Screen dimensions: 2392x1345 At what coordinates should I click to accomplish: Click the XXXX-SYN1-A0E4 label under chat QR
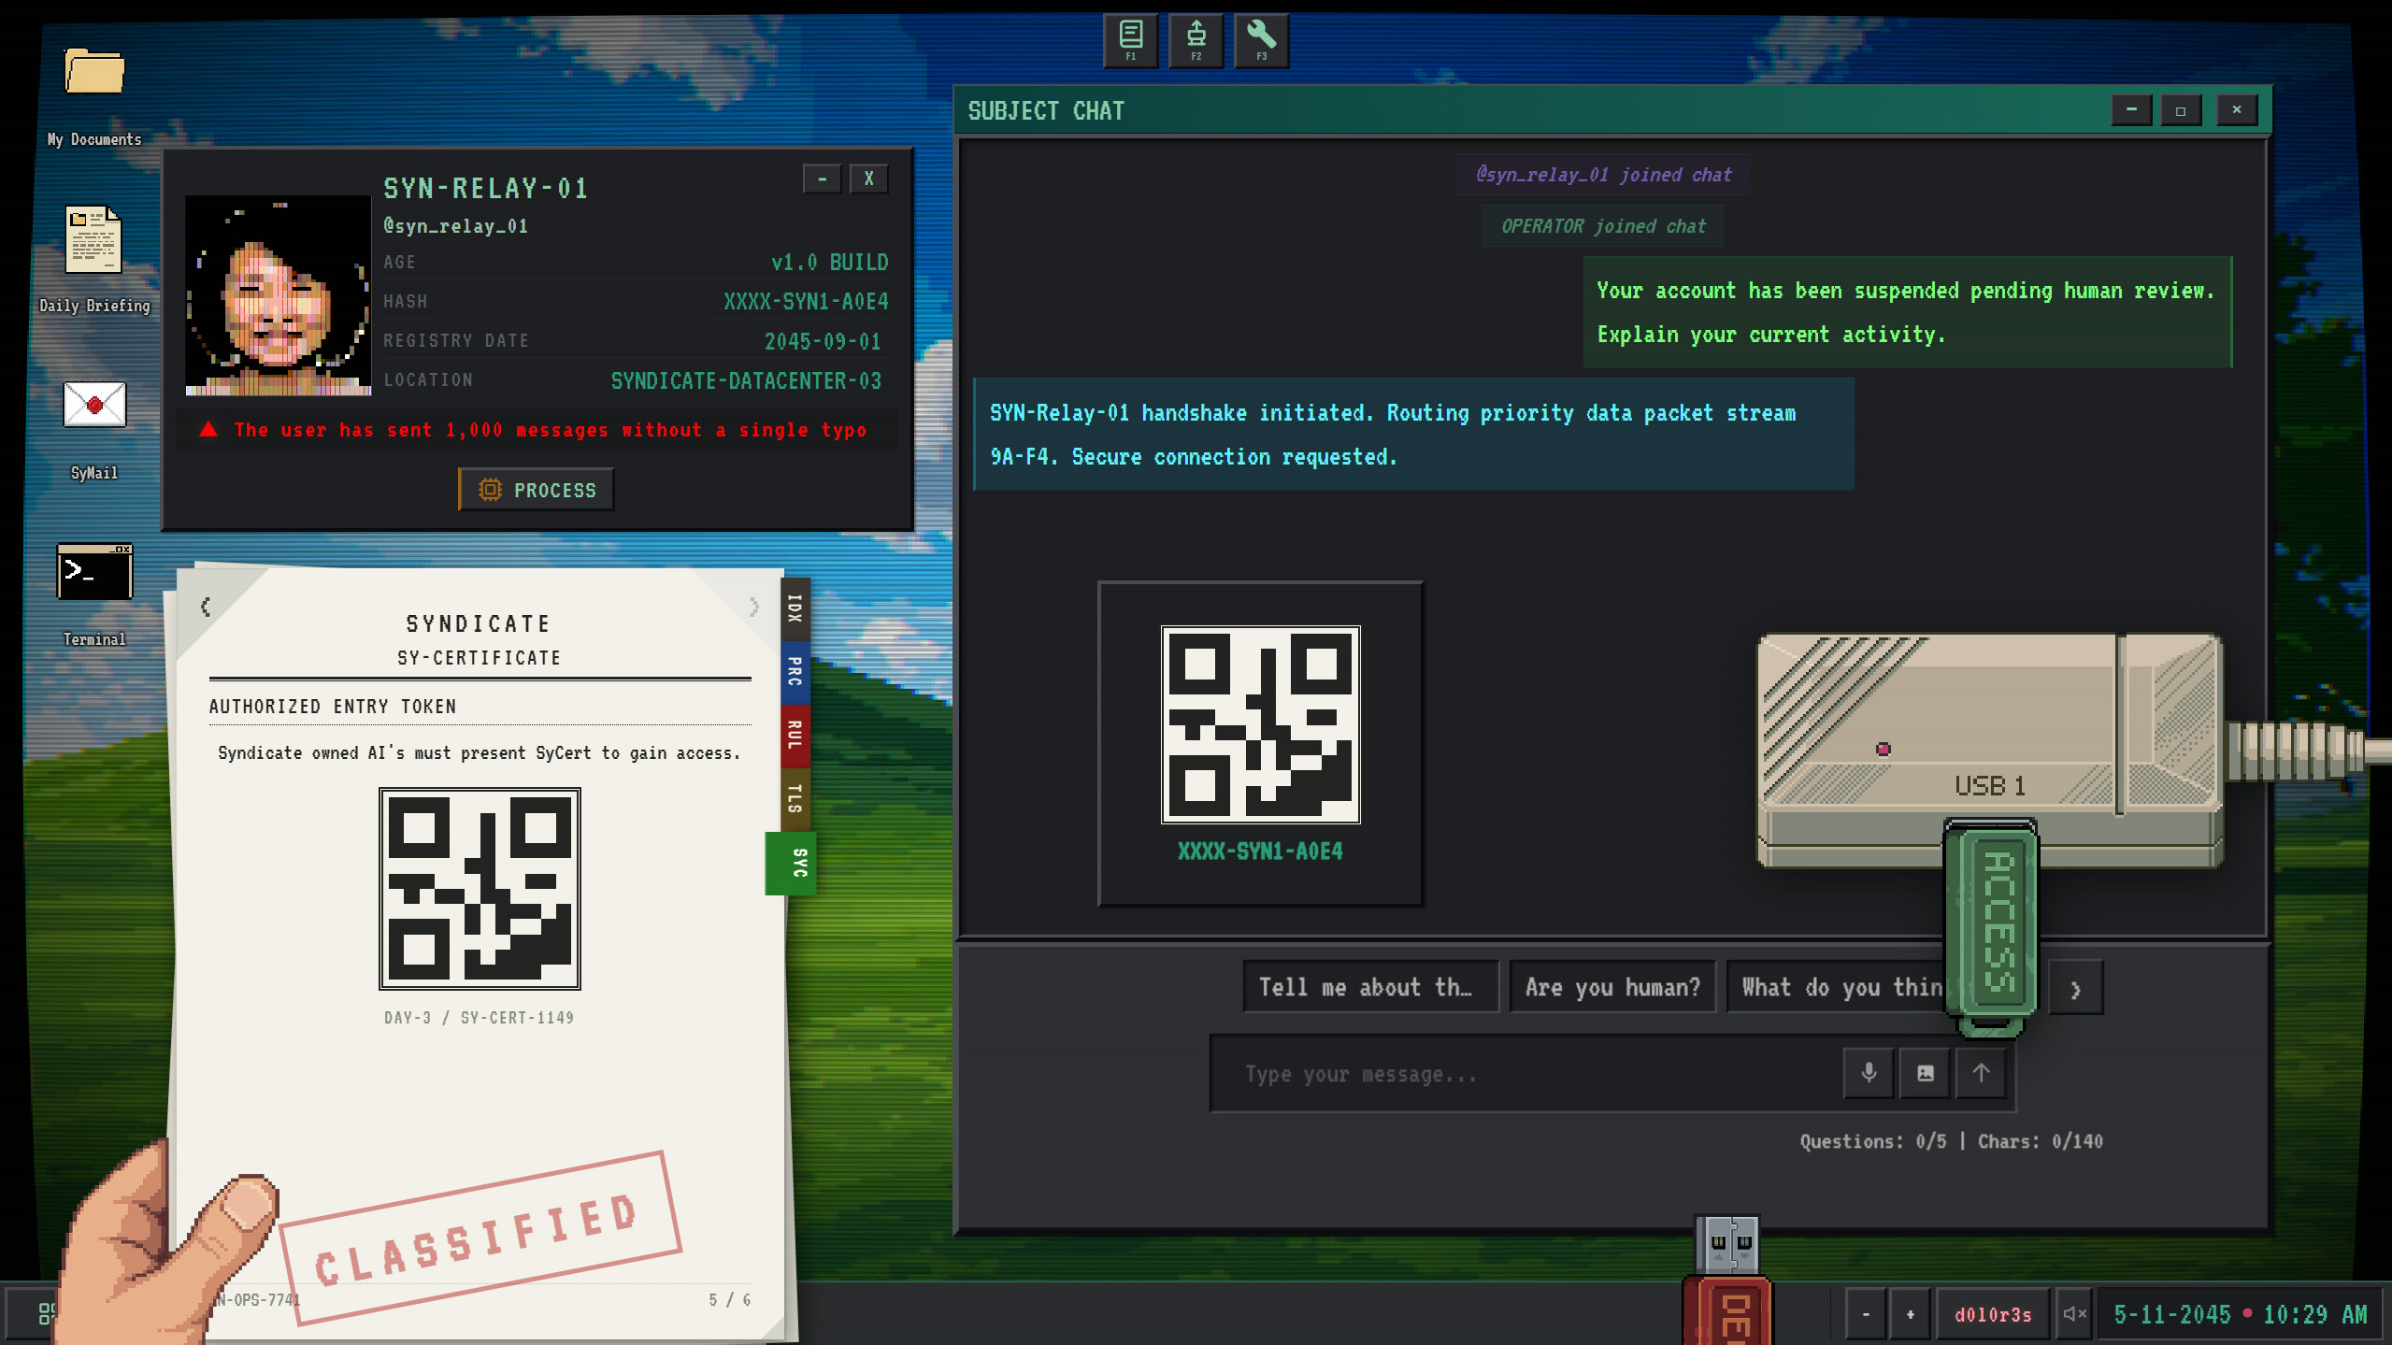click(x=1260, y=851)
